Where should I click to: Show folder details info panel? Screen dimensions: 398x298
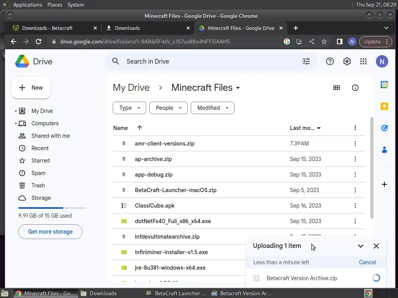pos(355,88)
